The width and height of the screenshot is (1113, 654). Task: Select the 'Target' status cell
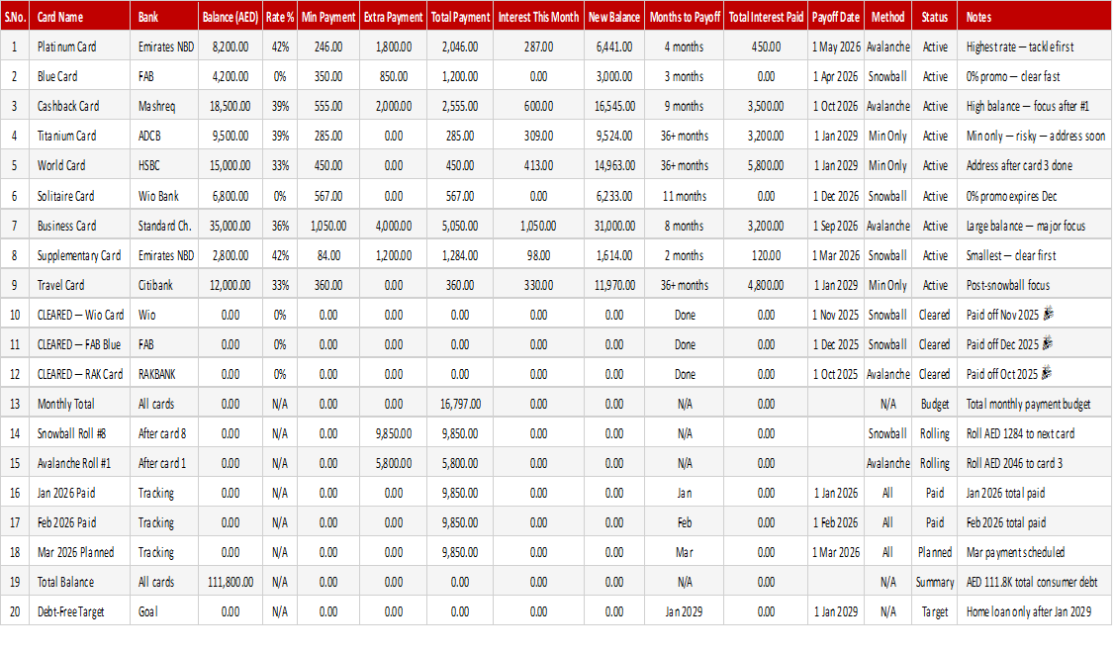coord(934,612)
